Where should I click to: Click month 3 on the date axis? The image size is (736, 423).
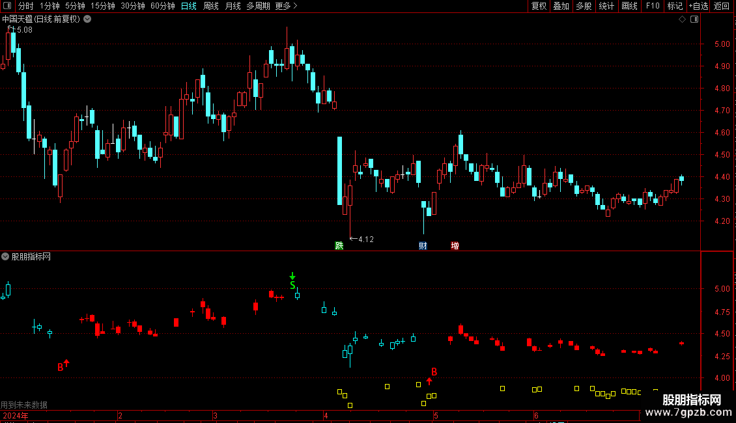click(x=215, y=416)
